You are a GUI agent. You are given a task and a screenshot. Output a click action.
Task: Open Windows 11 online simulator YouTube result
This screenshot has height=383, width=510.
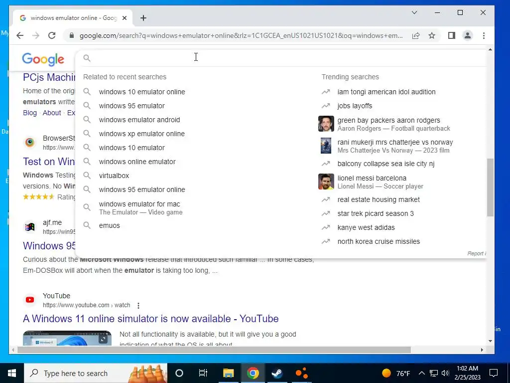[x=150, y=319]
